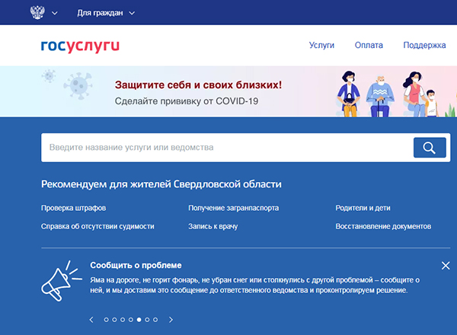
Task: Open the "Для граждан" dropdown
Action: 106,13
